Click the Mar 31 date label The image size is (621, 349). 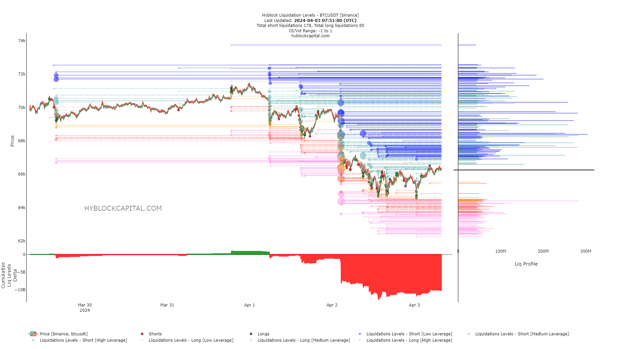pyautogui.click(x=167, y=305)
